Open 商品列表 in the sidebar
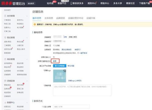152x110 pixels. pyautogui.click(x=20, y=63)
